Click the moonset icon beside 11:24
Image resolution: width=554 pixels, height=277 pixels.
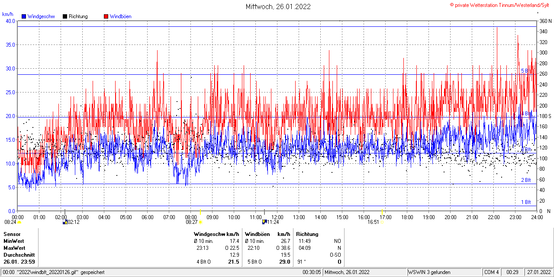(x=264, y=222)
